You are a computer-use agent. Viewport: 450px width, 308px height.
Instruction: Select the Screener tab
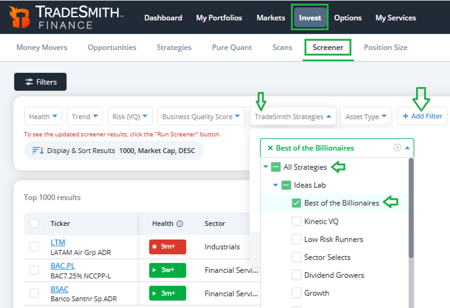328,47
